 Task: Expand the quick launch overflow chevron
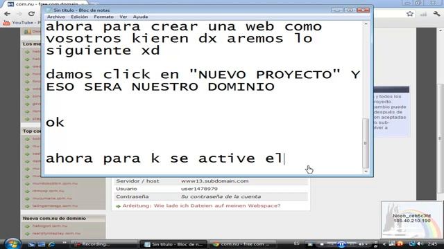pos(64,243)
